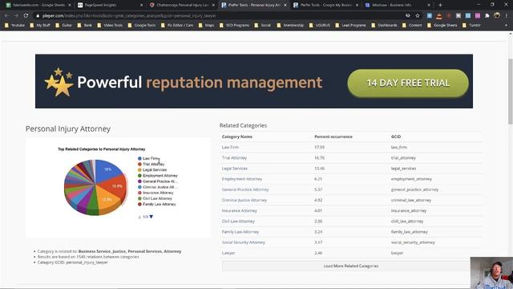Open the Bank bookmarks folder
Viewport: 513px width, 289px height.
[x=84, y=25]
